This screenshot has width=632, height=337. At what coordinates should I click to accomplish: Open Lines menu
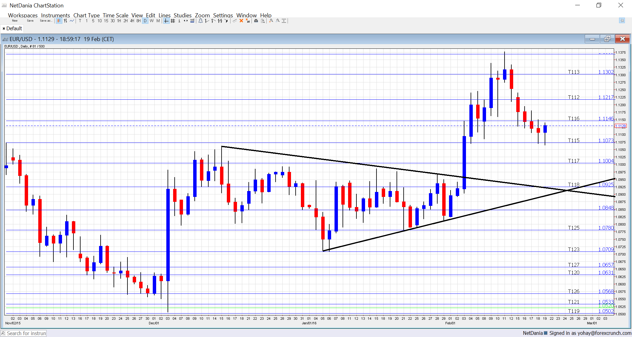point(164,15)
